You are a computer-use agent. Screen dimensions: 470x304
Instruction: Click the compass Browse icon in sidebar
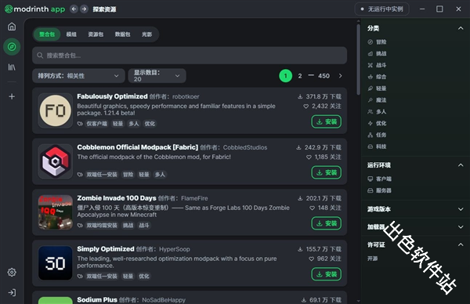(x=12, y=47)
